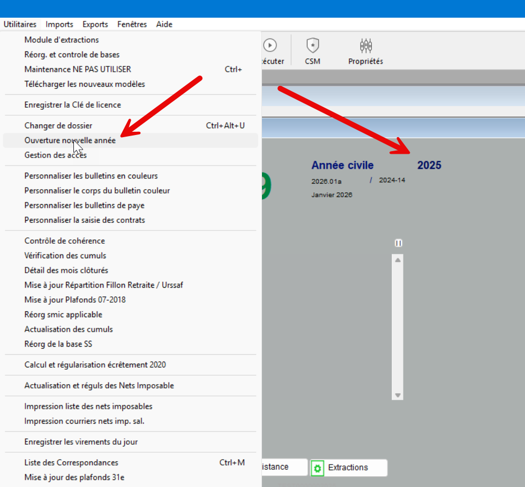This screenshot has height=487, width=525.
Task: Pick Télécharger les nouveaux modèles
Action: 85,84
